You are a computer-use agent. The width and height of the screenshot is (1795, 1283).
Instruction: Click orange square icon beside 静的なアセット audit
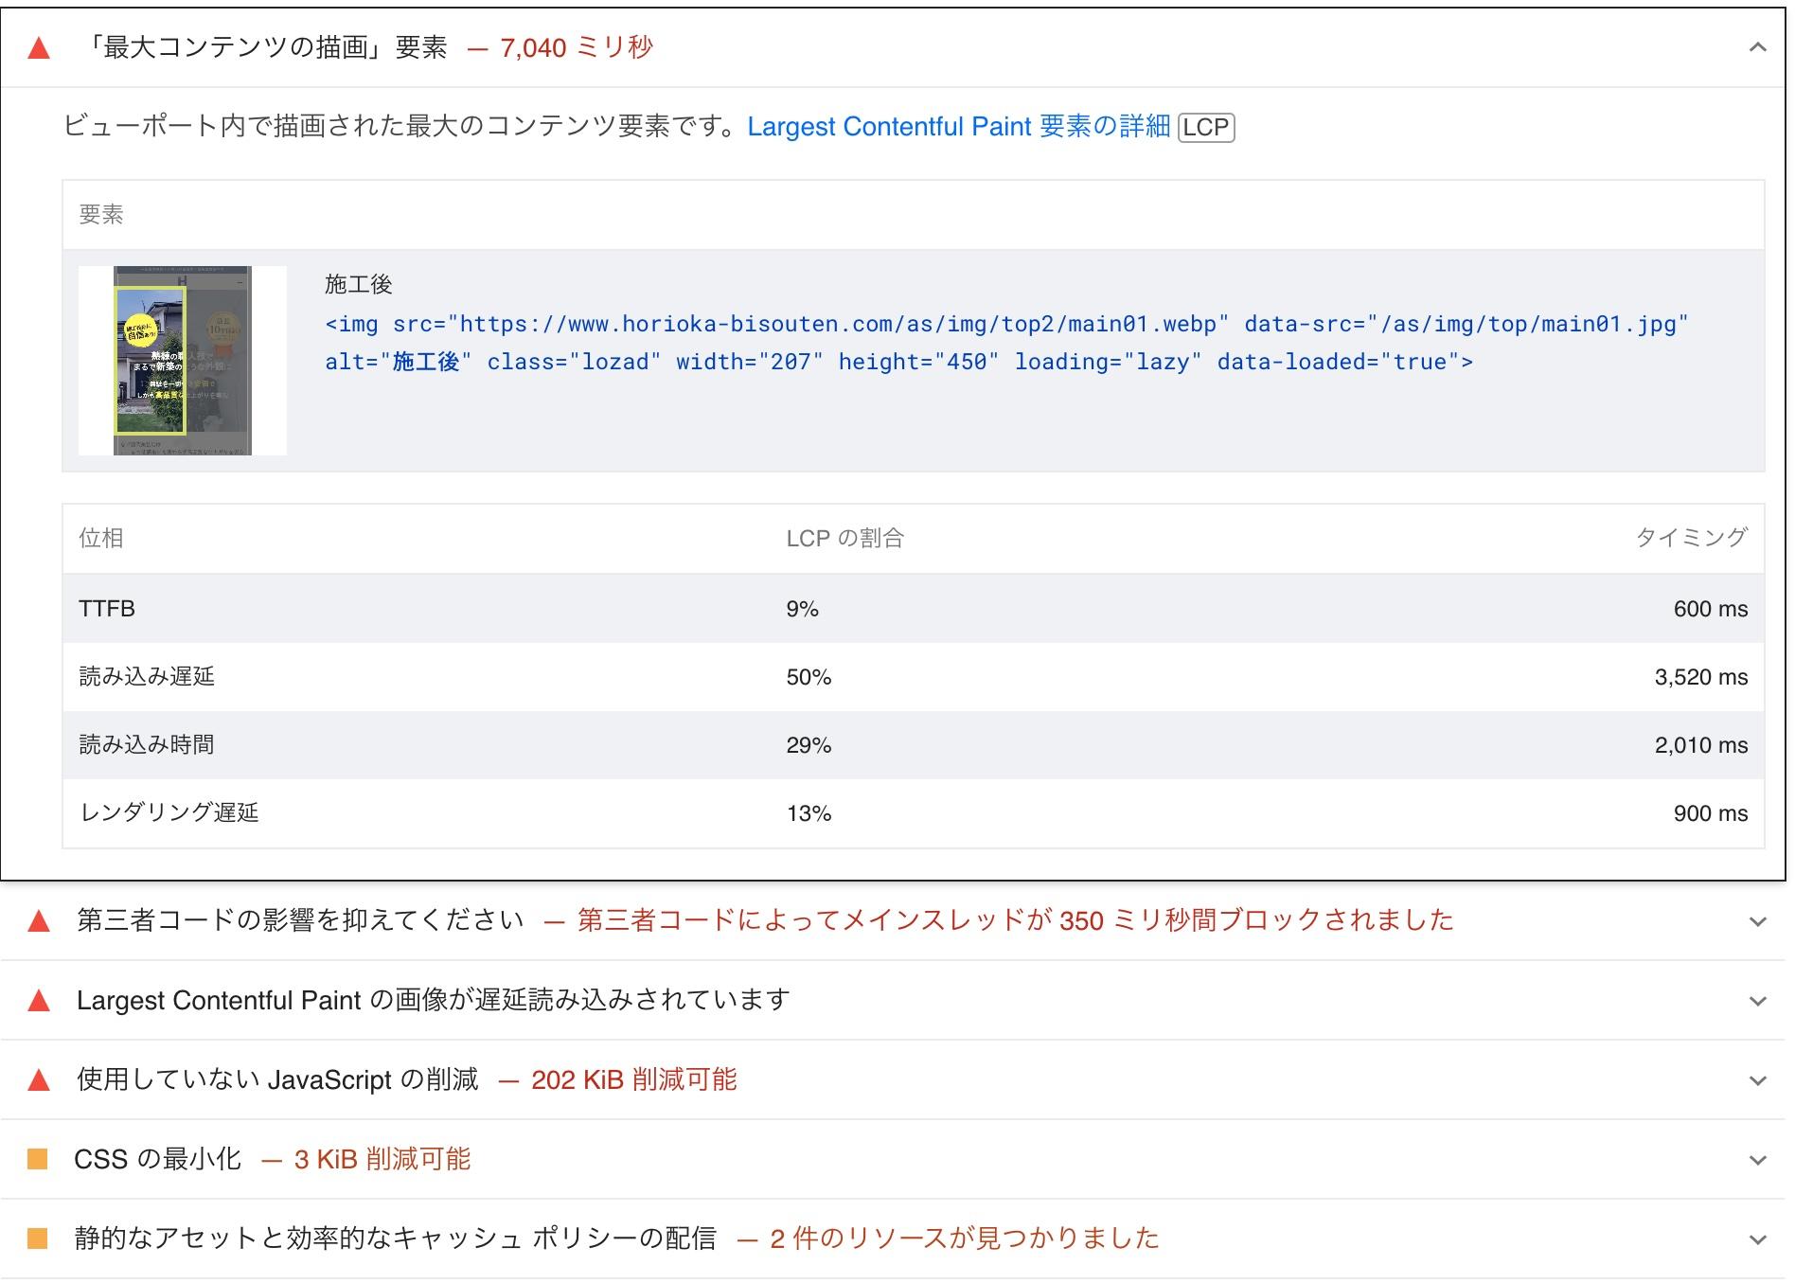coord(38,1238)
